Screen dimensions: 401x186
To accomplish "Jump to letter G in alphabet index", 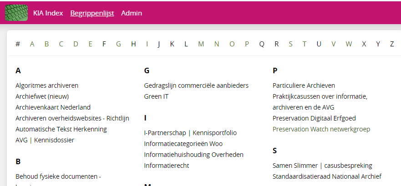I will tap(118, 44).
